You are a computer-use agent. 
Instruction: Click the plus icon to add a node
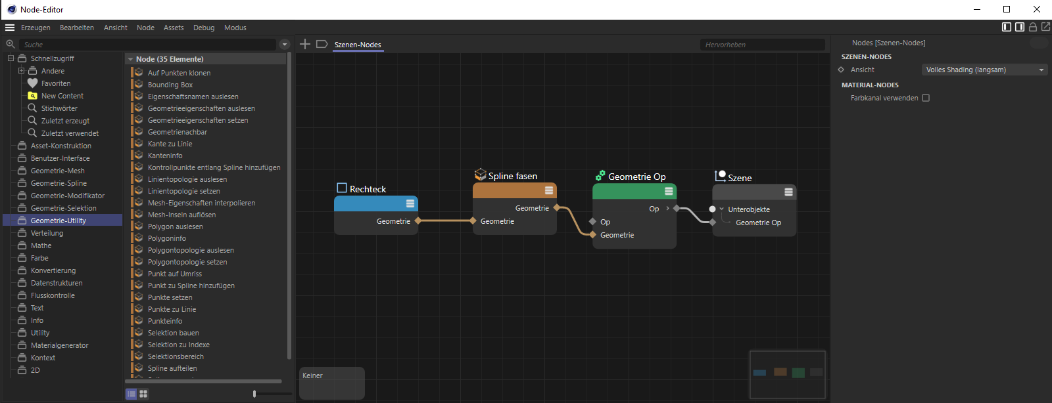click(x=305, y=44)
